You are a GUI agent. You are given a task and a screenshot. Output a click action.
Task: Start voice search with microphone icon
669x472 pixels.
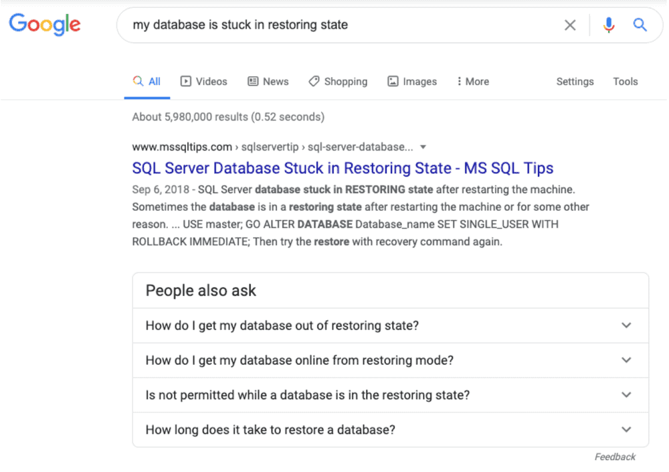coord(609,25)
